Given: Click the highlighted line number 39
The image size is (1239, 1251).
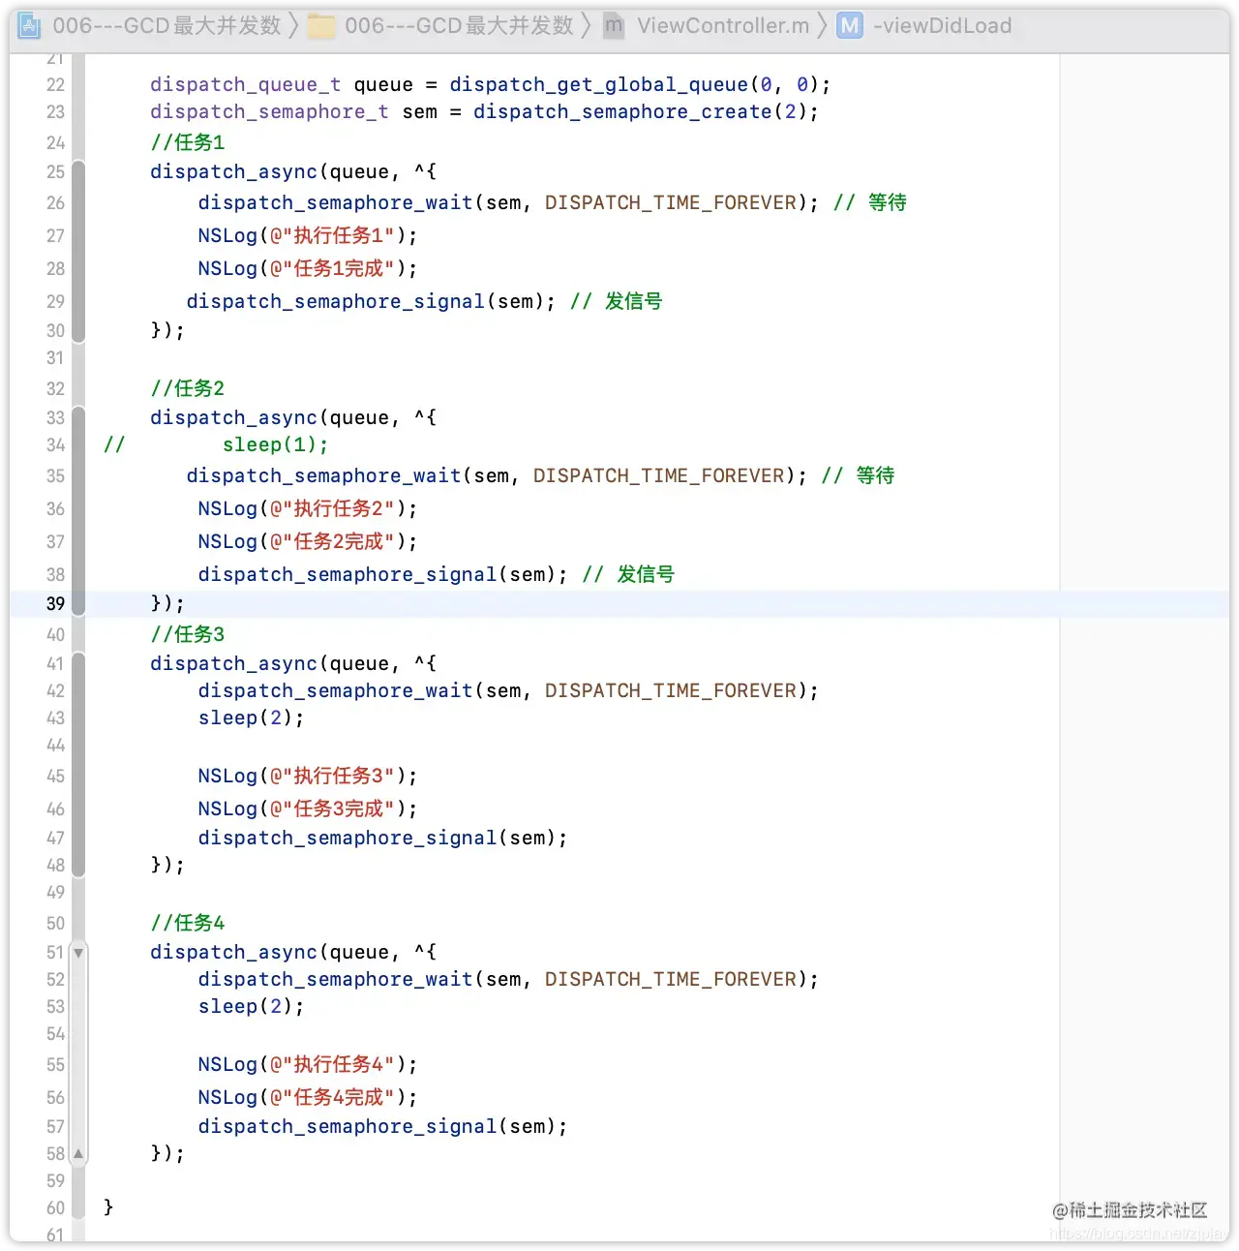Looking at the screenshot, I should click(55, 604).
